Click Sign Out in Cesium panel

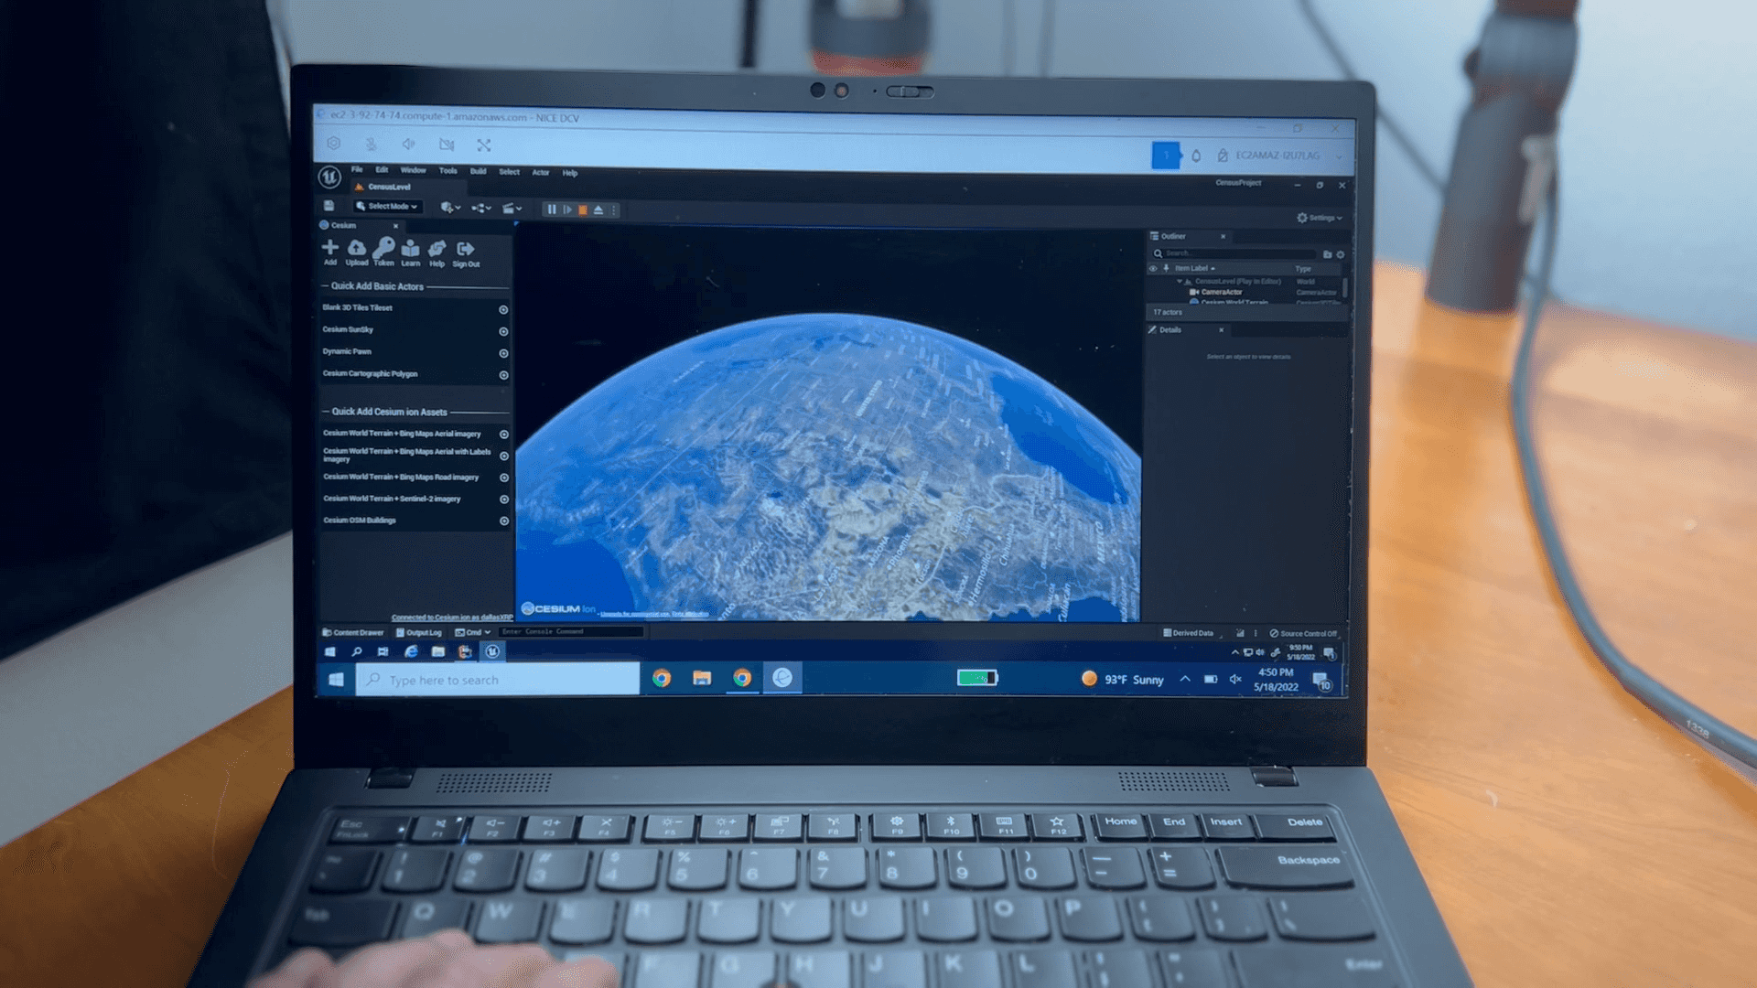[466, 253]
